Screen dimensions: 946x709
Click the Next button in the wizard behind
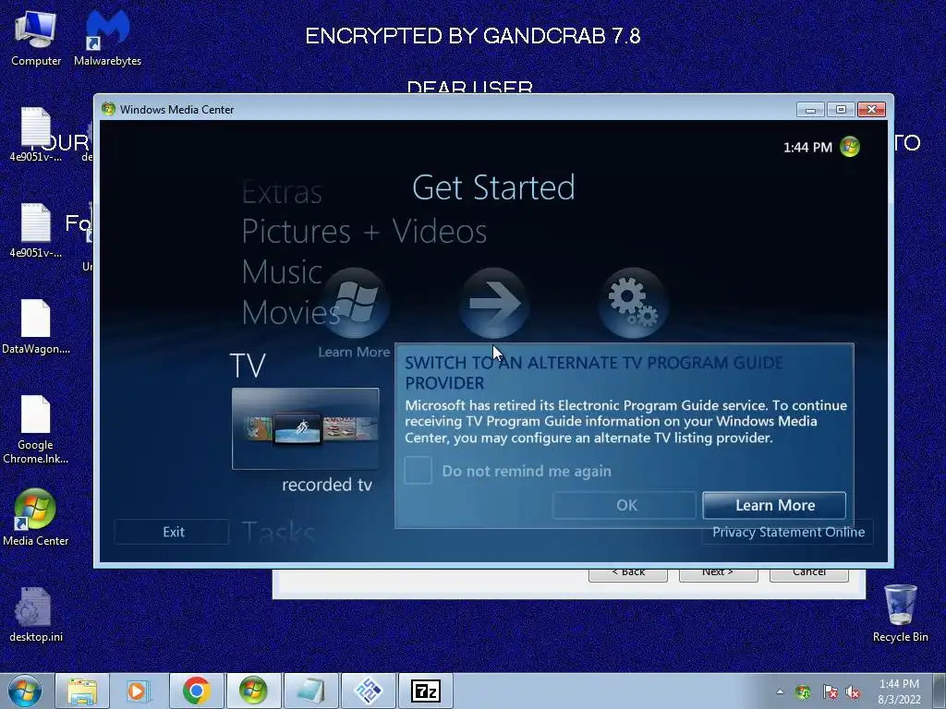(718, 574)
